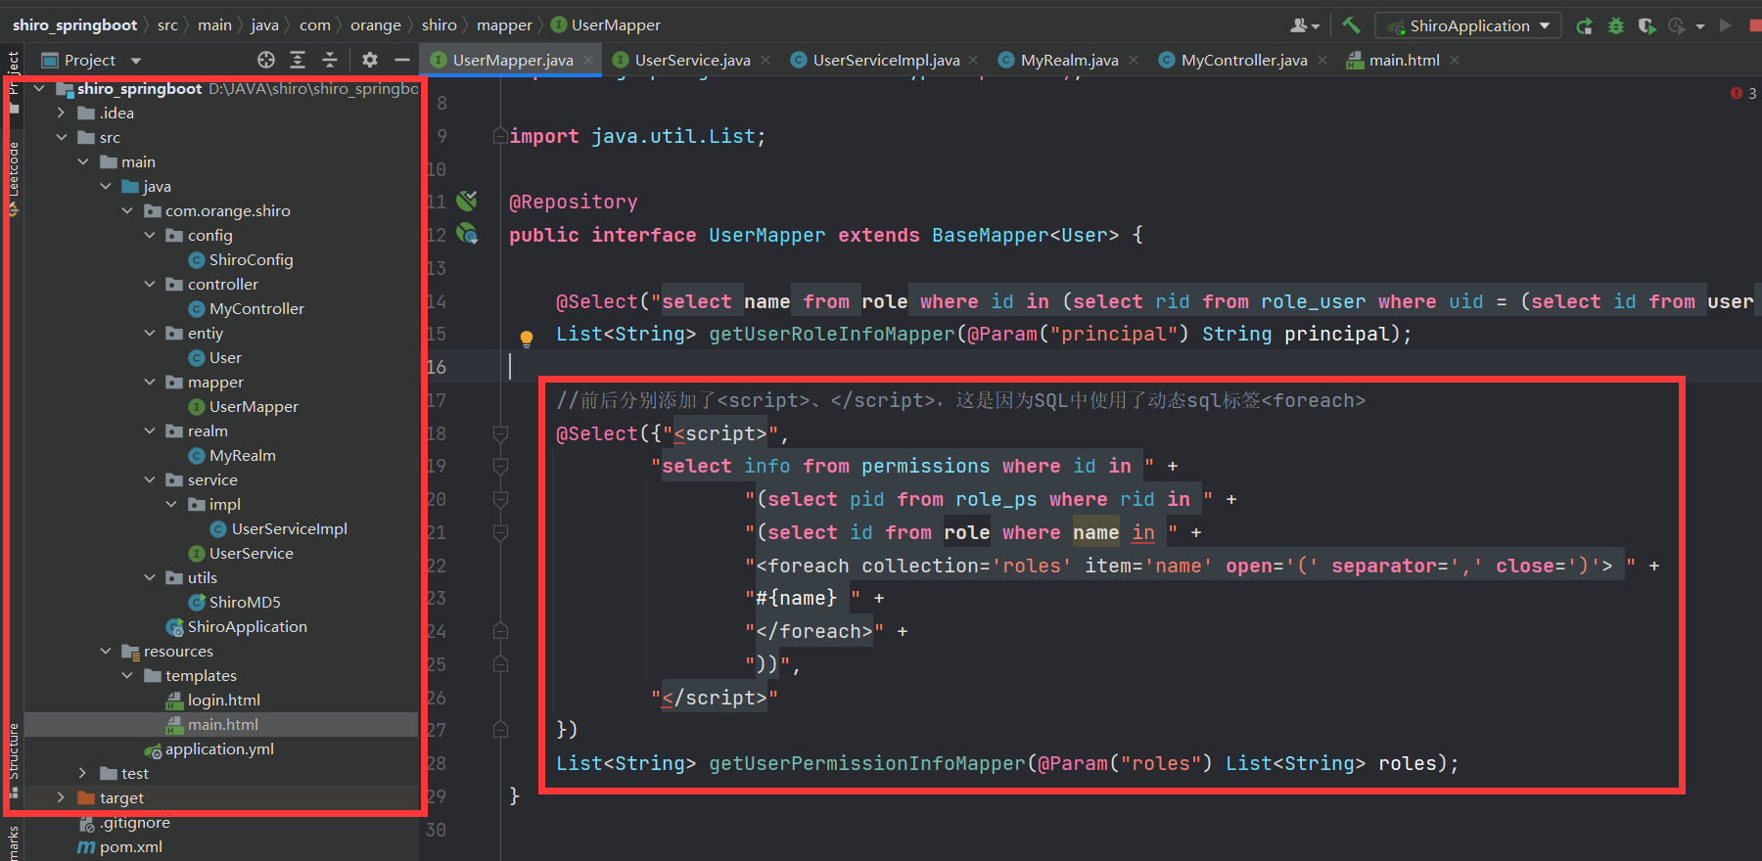
Task: Collapse the com.orange.shiro package
Action: tap(127, 211)
